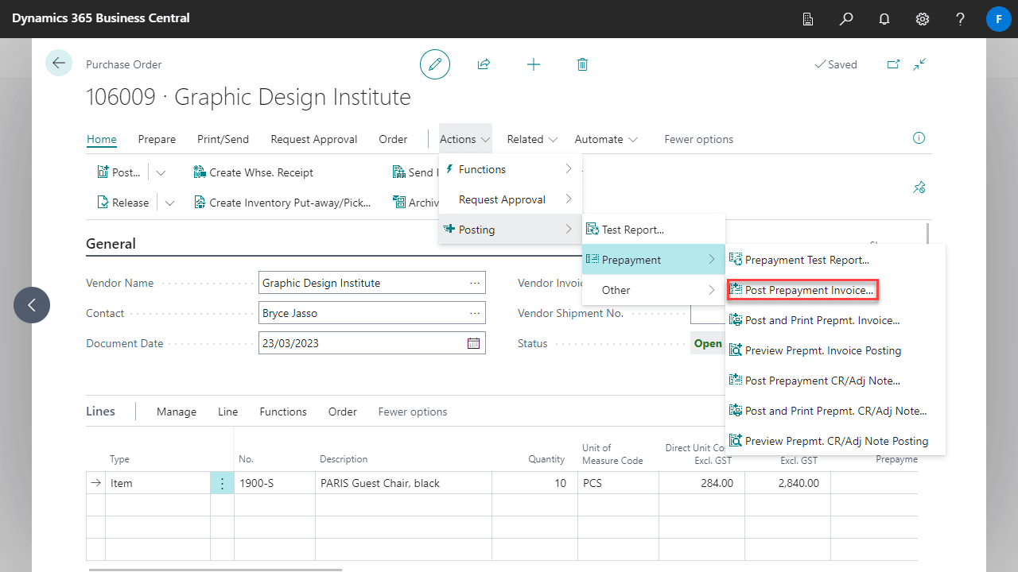Expand the Functions submenu

coord(511,169)
